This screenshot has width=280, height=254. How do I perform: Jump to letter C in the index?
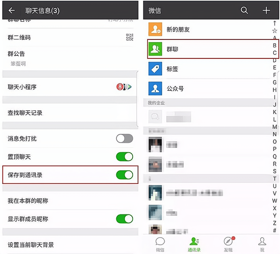(275, 53)
